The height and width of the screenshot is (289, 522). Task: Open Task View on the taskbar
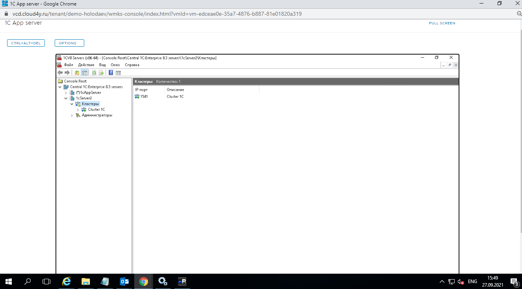coord(46,281)
